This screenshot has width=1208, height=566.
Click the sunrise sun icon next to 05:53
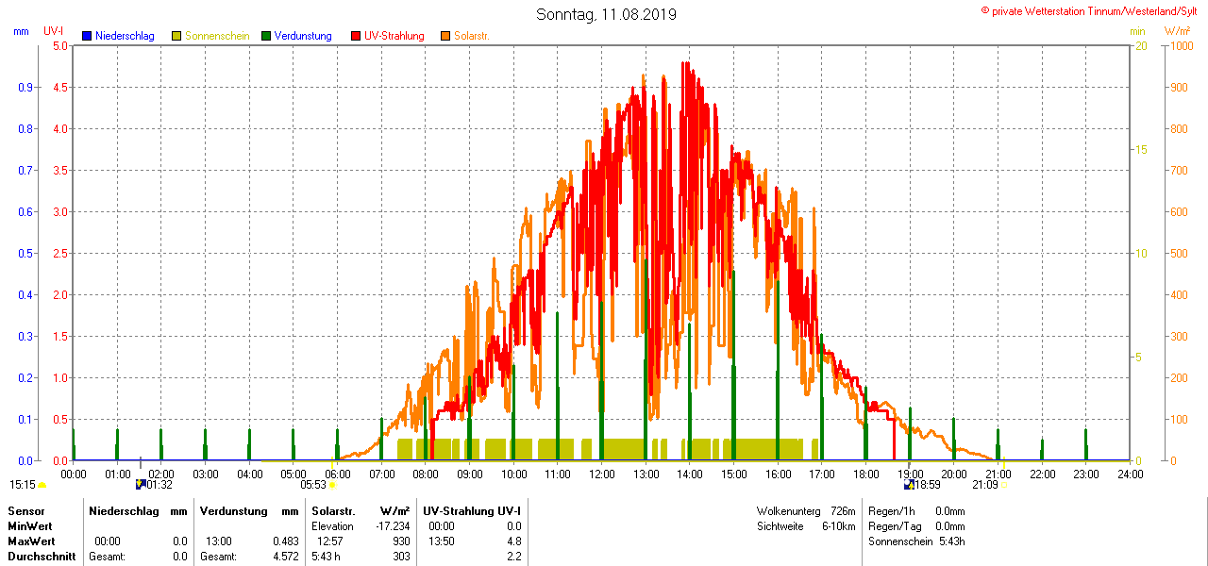click(332, 485)
